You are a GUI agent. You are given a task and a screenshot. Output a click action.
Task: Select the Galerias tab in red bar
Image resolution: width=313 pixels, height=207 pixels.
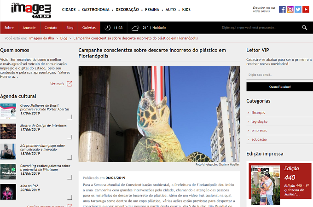[x=89, y=28]
